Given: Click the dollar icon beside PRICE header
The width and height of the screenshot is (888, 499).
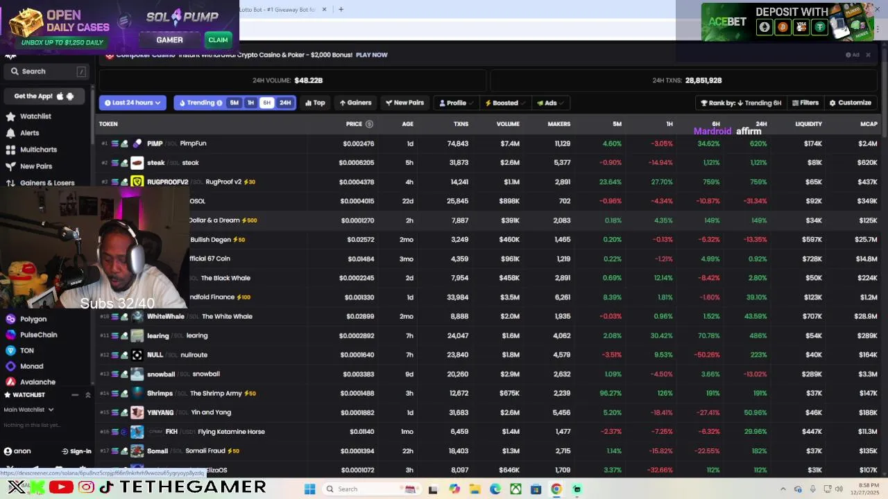Looking at the screenshot, I should coord(369,124).
